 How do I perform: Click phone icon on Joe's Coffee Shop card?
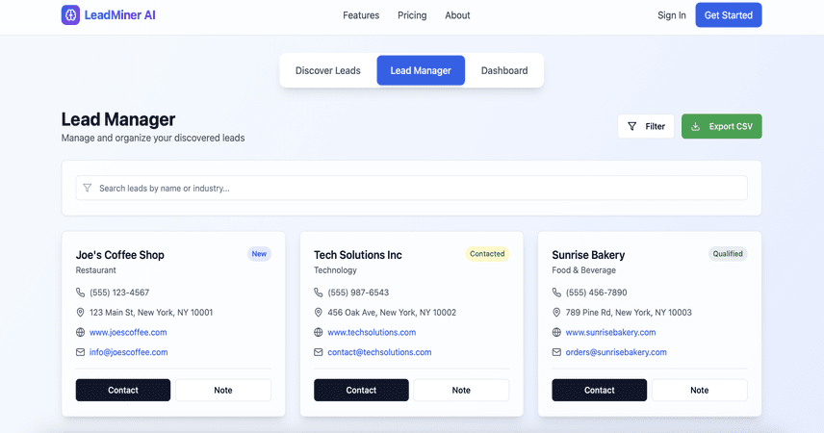tap(81, 293)
